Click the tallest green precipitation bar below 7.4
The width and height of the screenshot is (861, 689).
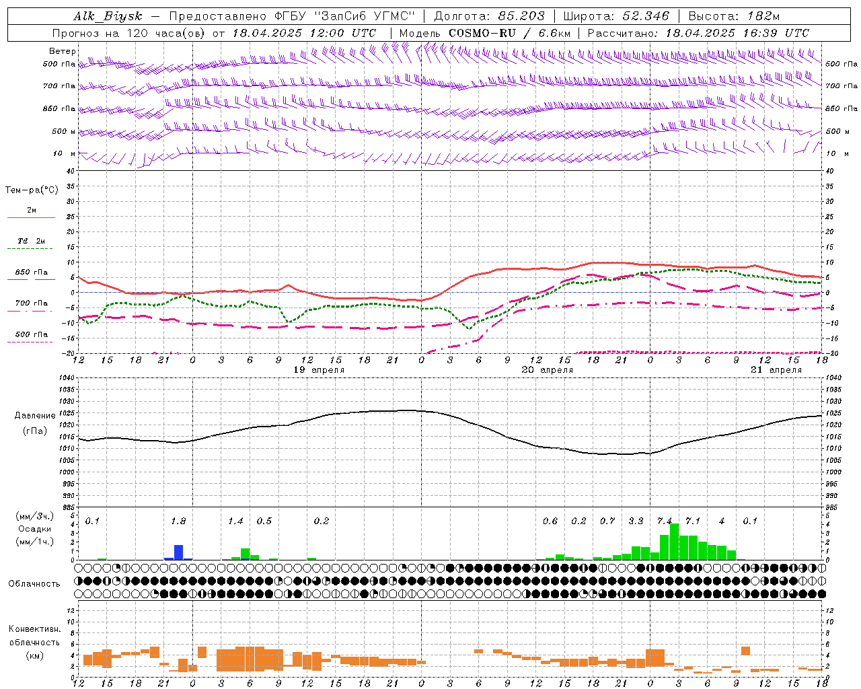674,542
